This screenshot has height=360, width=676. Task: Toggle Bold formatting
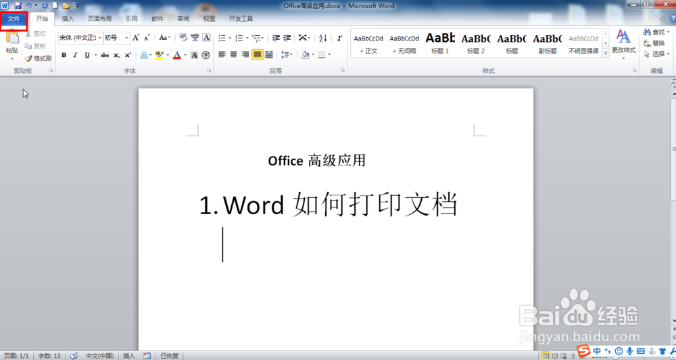pos(64,55)
